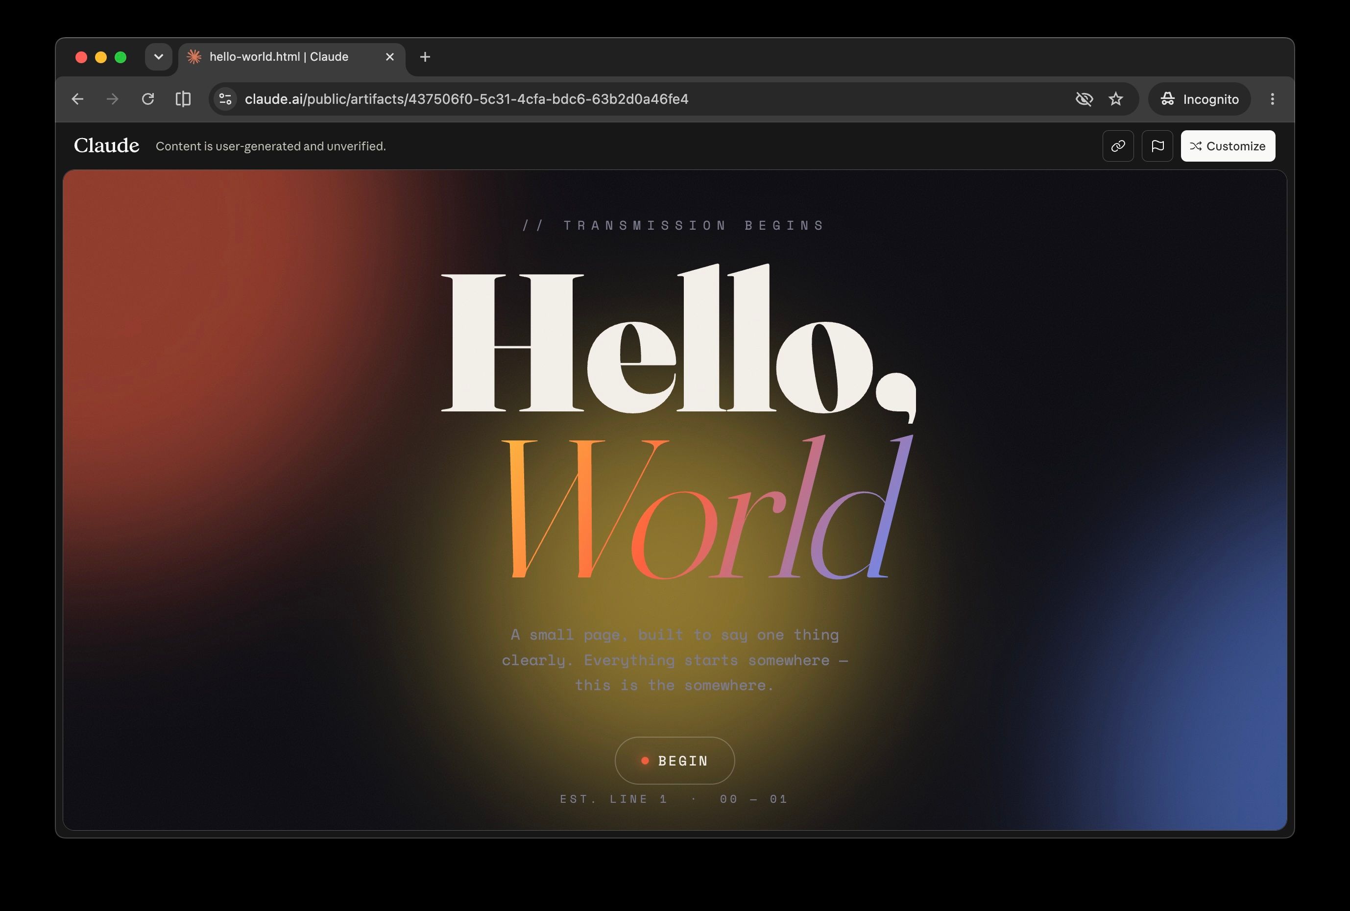Open the Chrome three-dot menu
The width and height of the screenshot is (1350, 911).
point(1272,99)
